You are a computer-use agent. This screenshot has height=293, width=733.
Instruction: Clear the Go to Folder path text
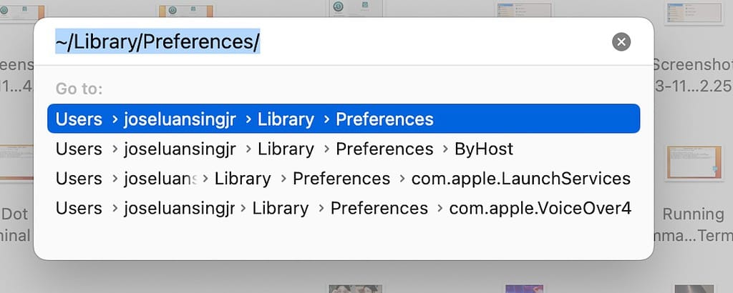[x=621, y=42]
